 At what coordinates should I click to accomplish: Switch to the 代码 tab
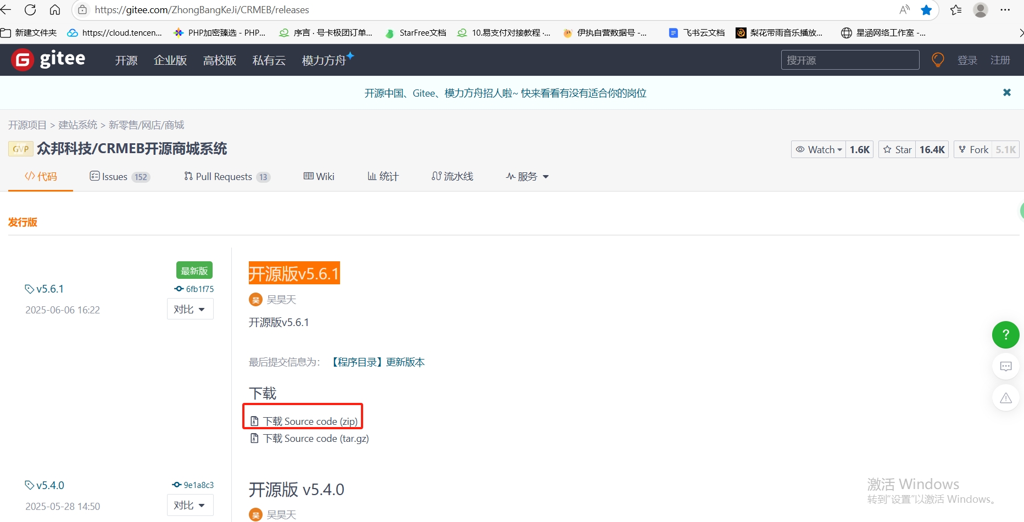pos(41,176)
